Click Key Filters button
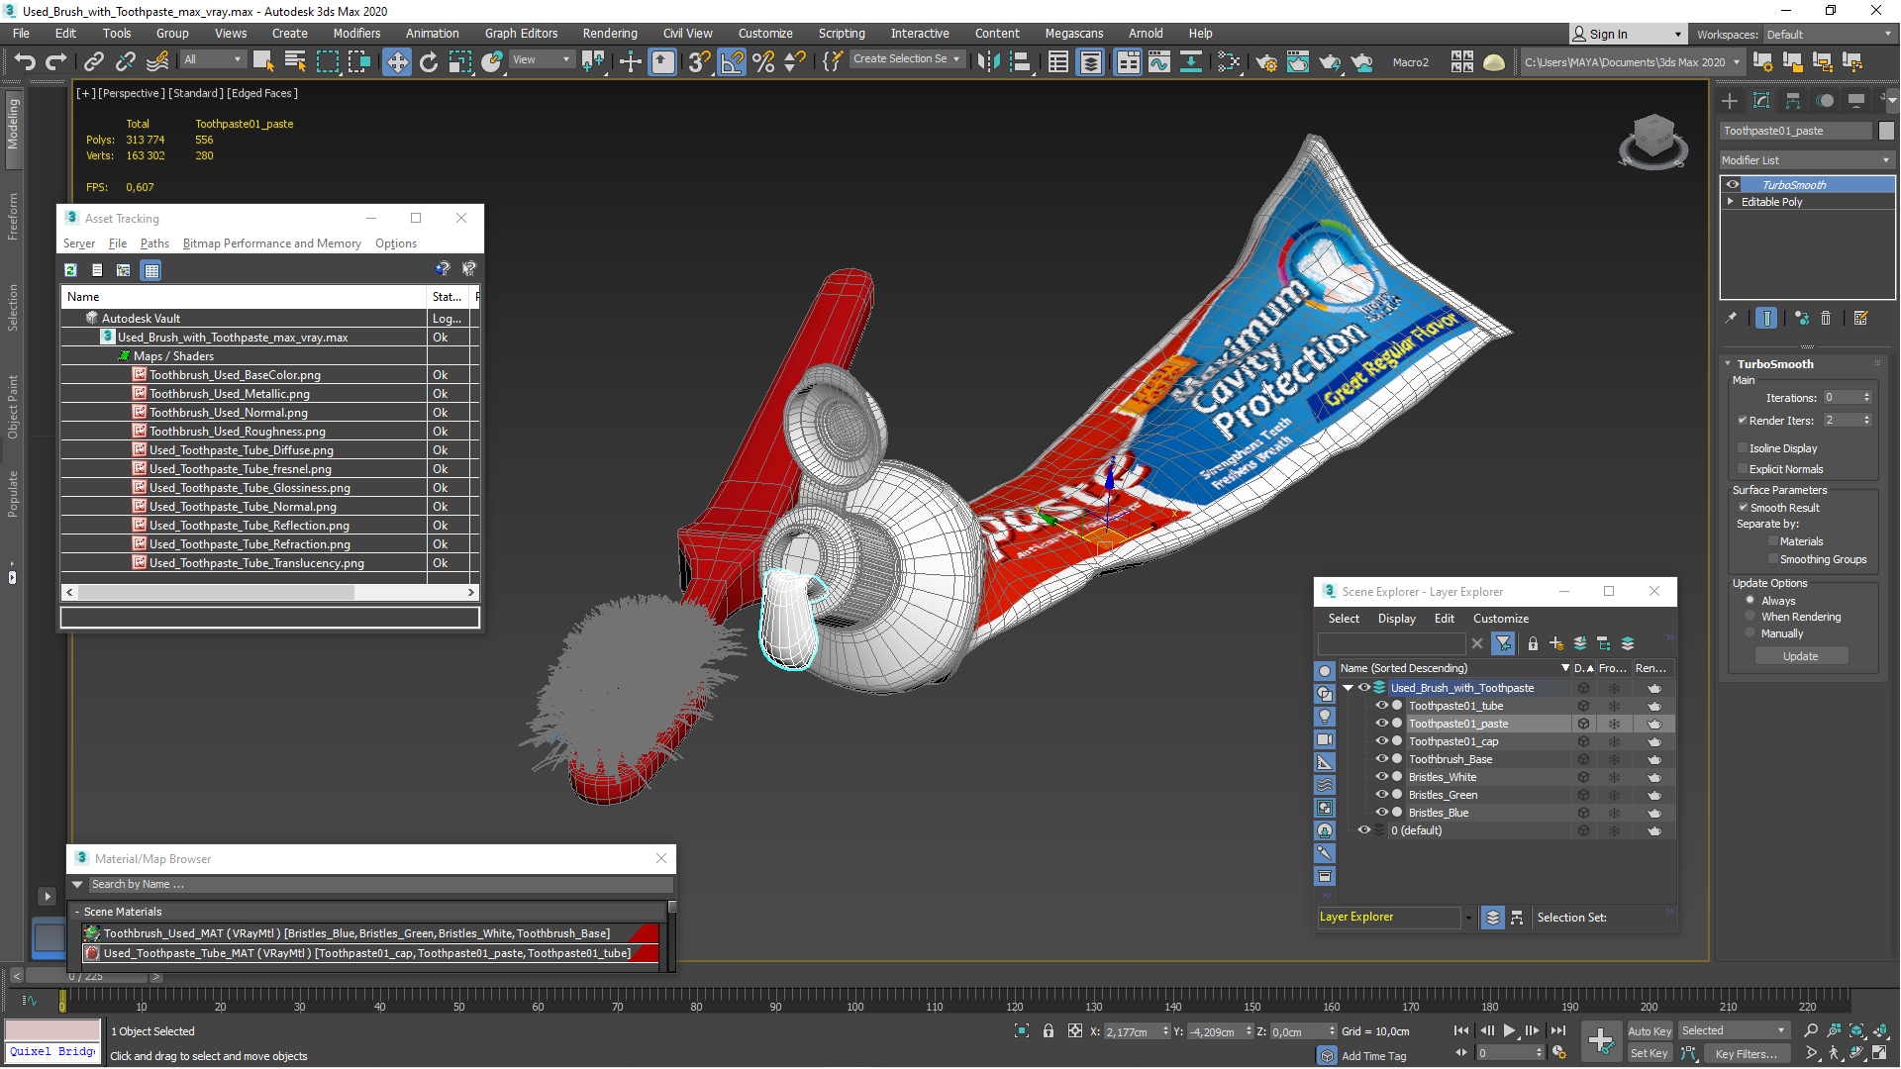The width and height of the screenshot is (1901, 1069). (1746, 1053)
